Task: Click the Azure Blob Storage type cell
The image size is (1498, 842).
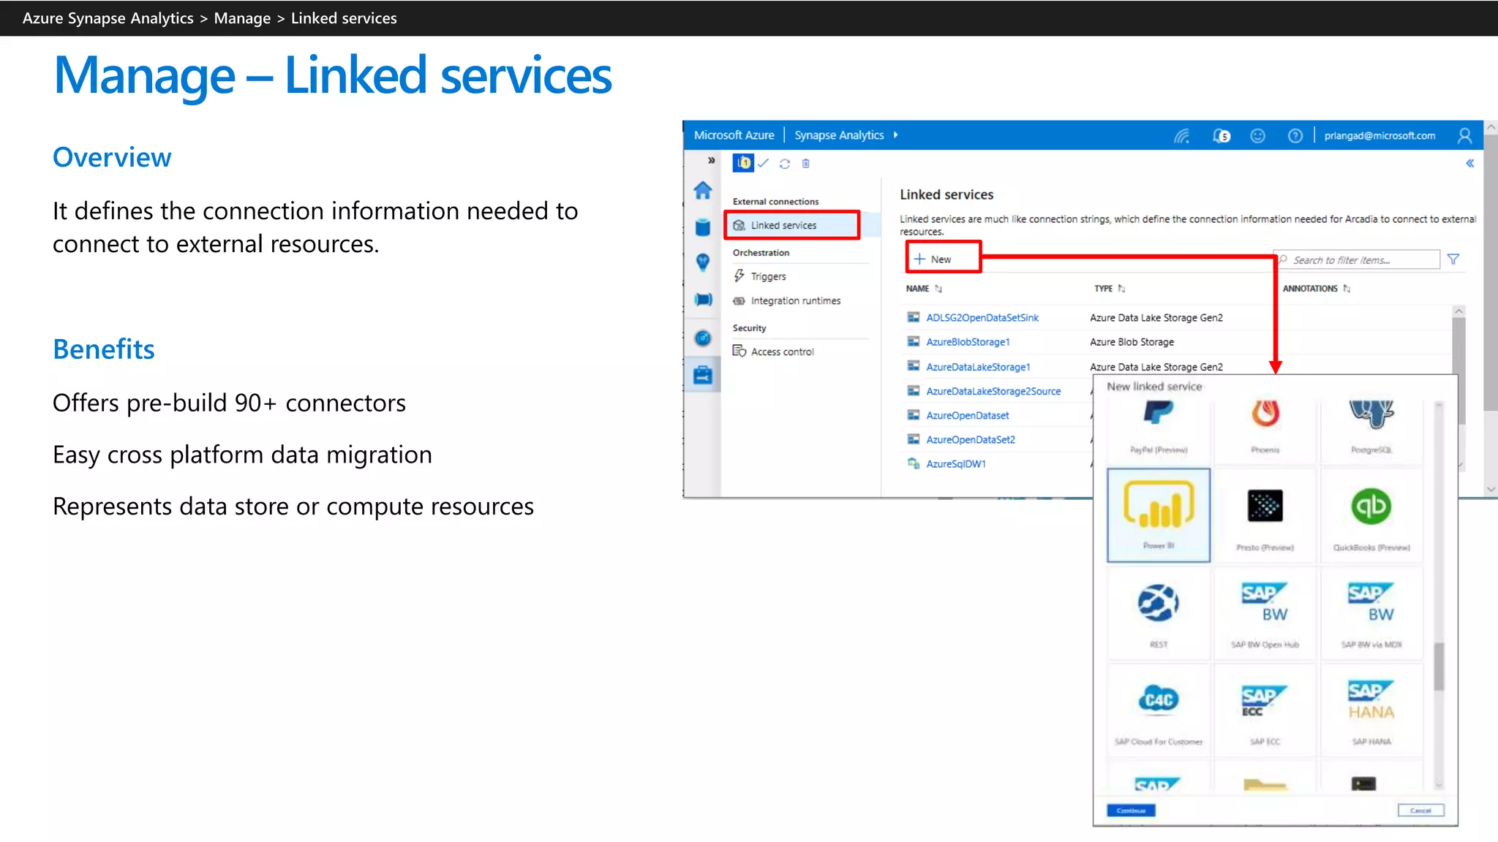Action: (x=1132, y=342)
